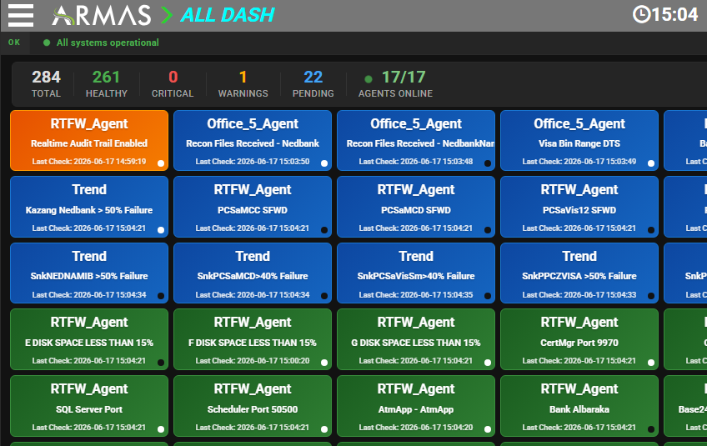Filter by 261 HEALTHY count
This screenshot has width=707, height=446.
coord(107,83)
